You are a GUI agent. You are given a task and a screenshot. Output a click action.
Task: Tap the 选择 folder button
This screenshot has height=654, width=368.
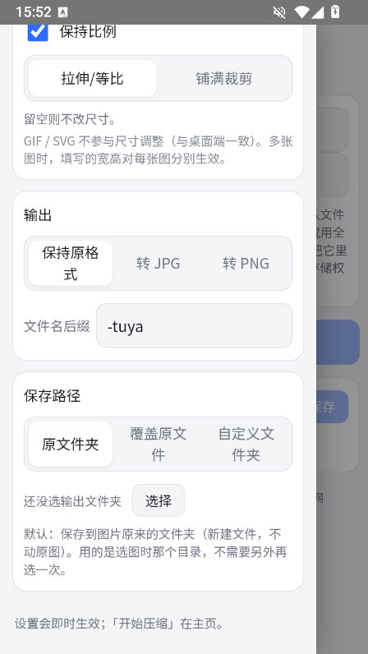pyautogui.click(x=159, y=500)
